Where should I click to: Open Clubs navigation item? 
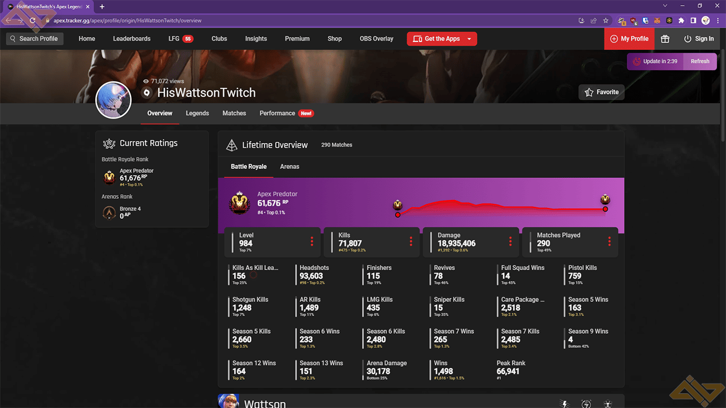pyautogui.click(x=220, y=39)
